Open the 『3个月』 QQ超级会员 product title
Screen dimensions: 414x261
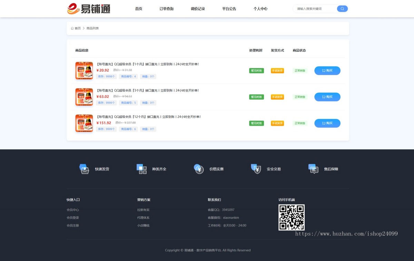pyautogui.click(x=148, y=90)
